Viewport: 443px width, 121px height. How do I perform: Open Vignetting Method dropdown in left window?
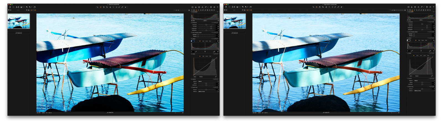point(208,91)
